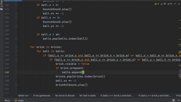The image size is (181, 102).
Task: Close the main run tab
Action: coord(26,101)
